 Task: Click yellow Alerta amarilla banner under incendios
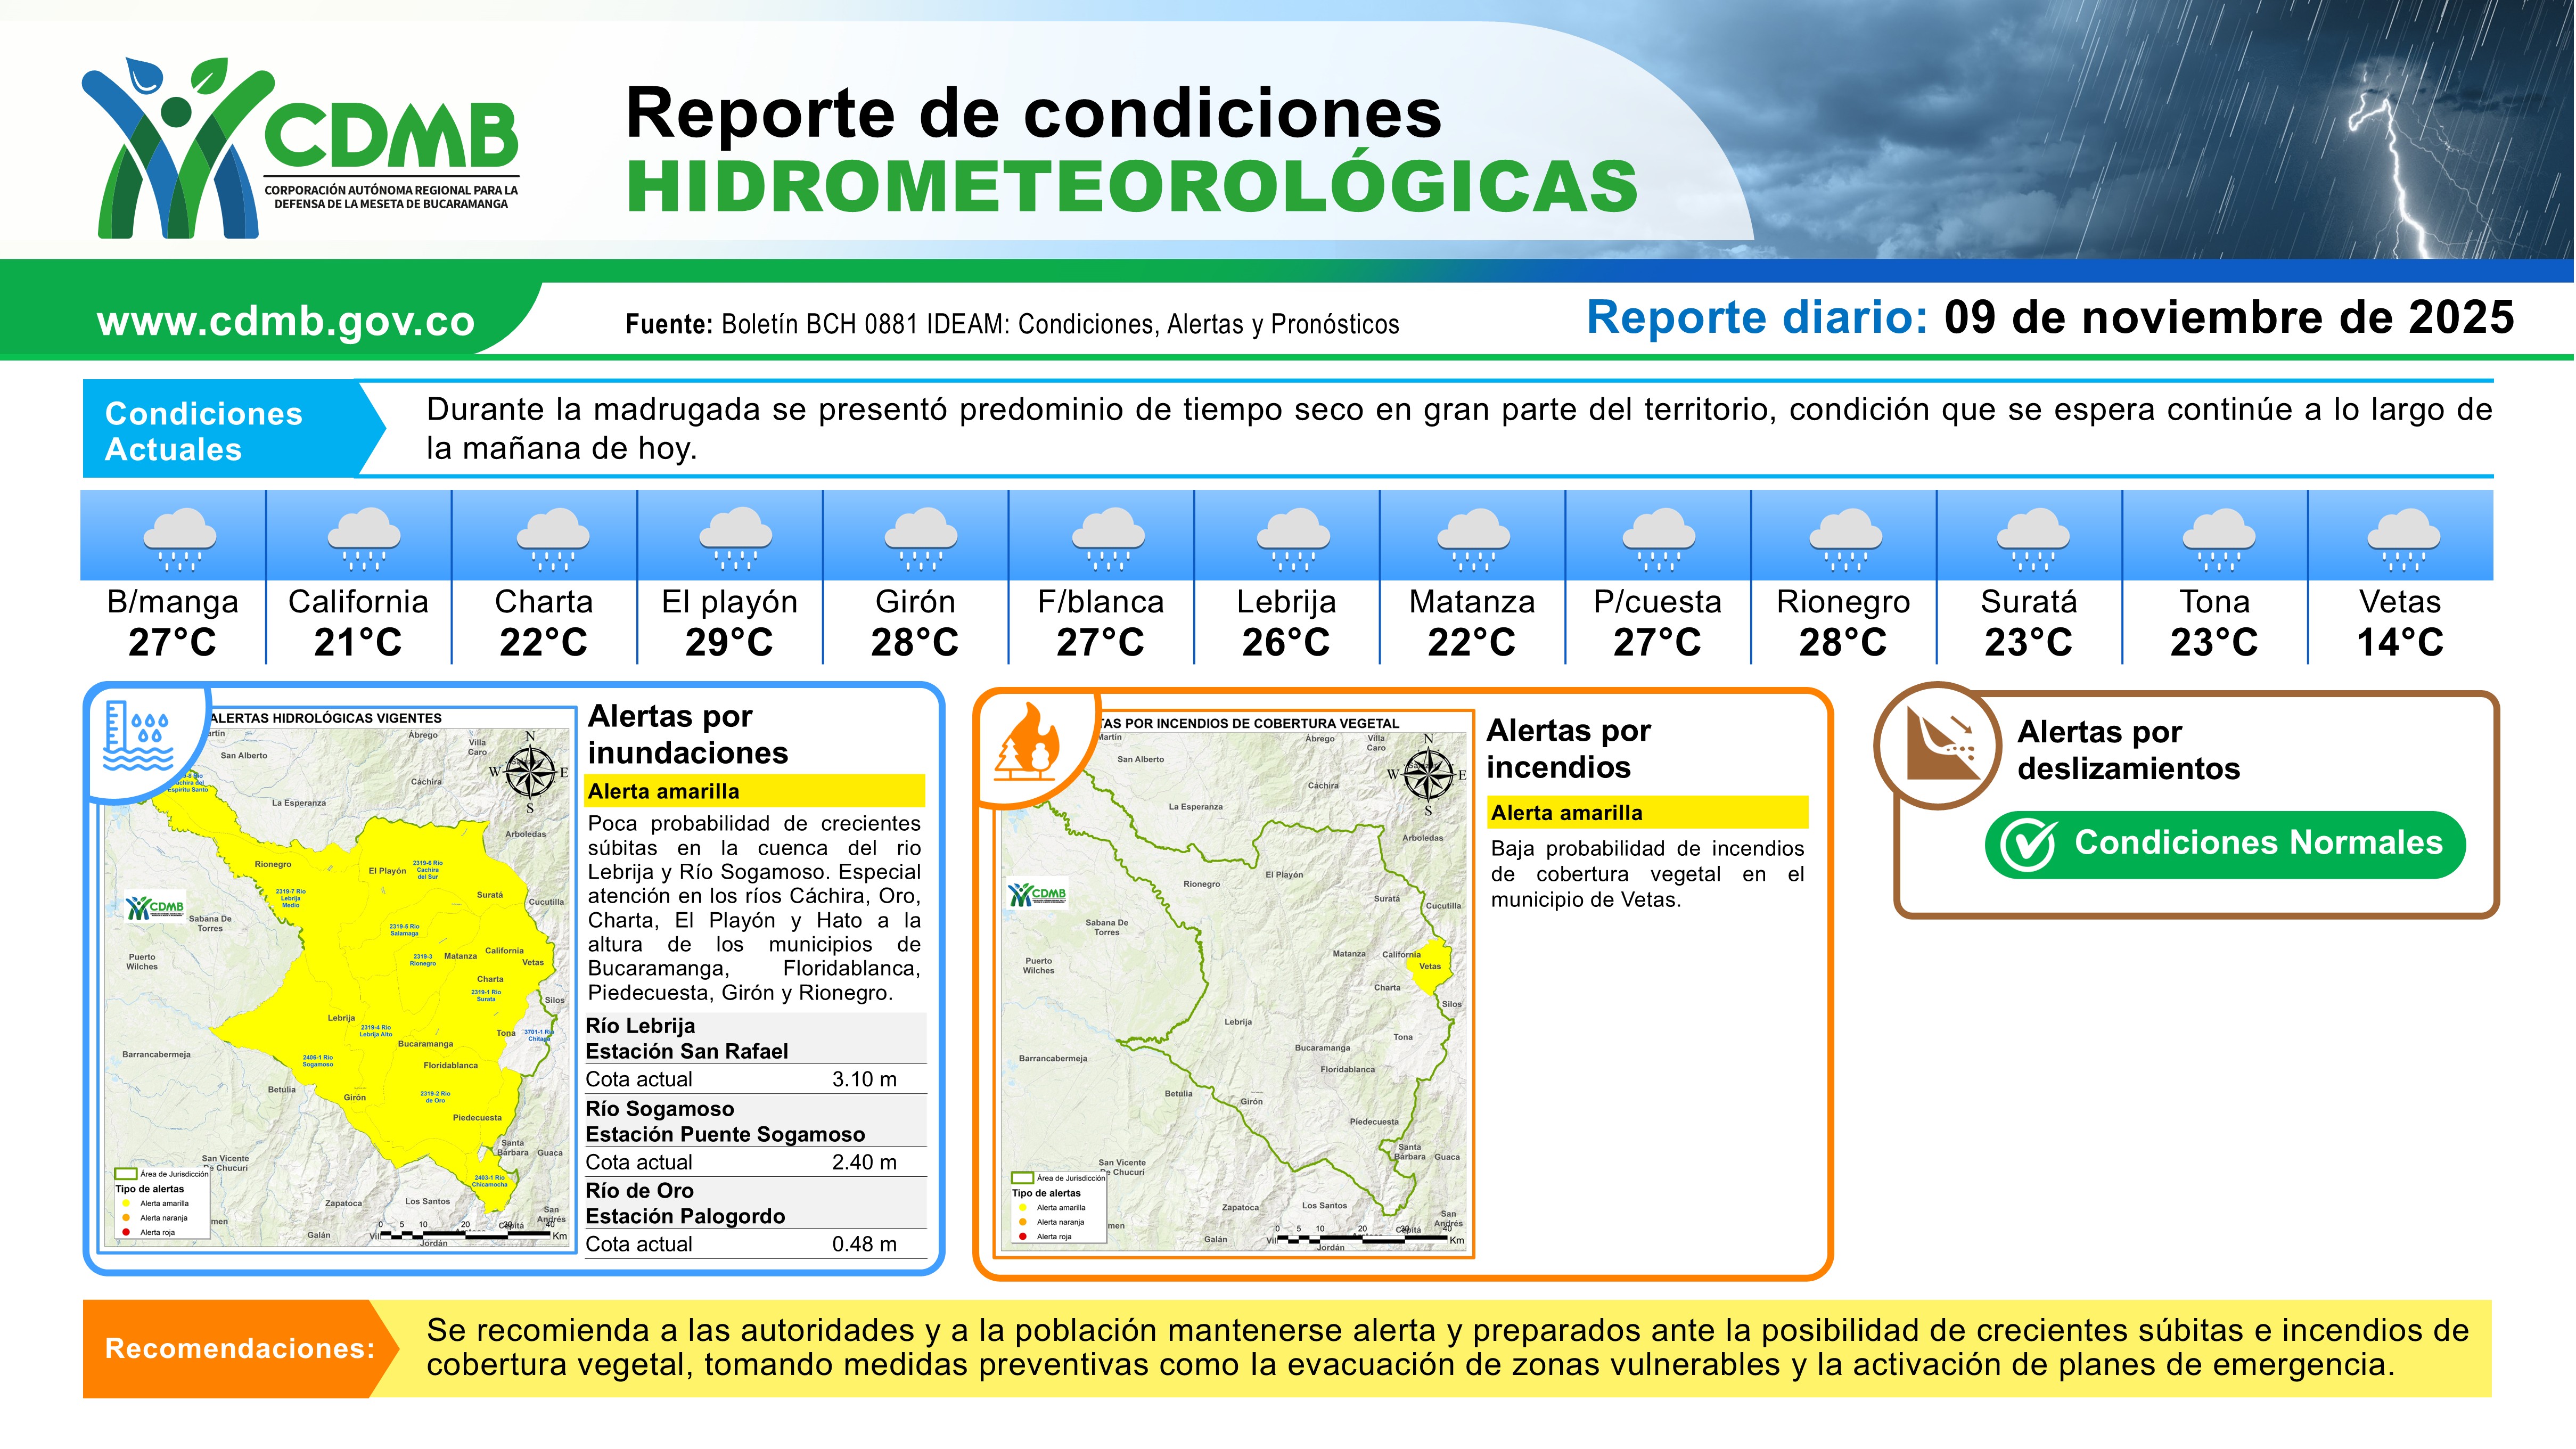click(1647, 813)
